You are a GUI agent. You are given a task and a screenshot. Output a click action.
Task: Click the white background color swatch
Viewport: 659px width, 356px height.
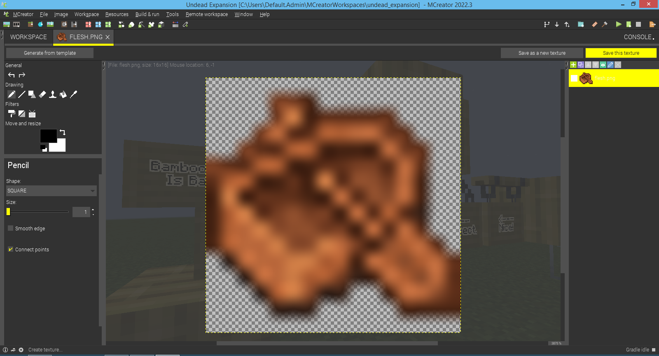[60, 147]
